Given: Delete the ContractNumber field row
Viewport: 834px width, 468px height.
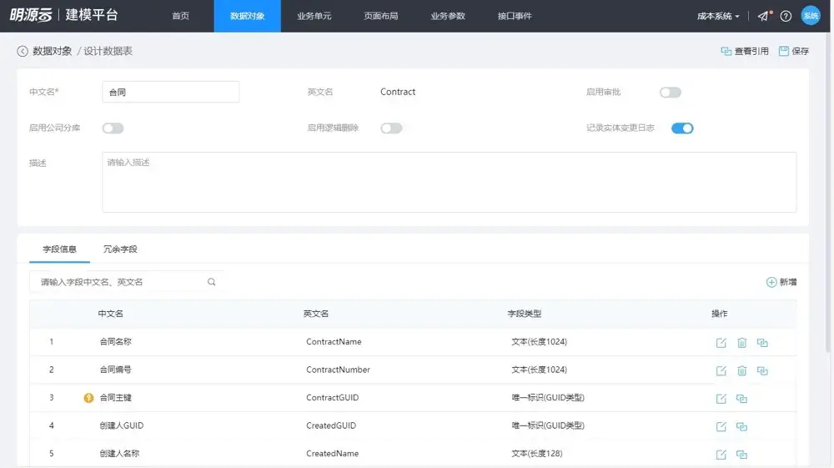Looking at the screenshot, I should (742, 370).
